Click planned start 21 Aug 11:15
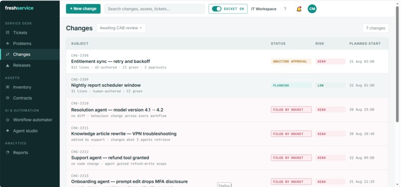401x187 pixels. [362, 182]
